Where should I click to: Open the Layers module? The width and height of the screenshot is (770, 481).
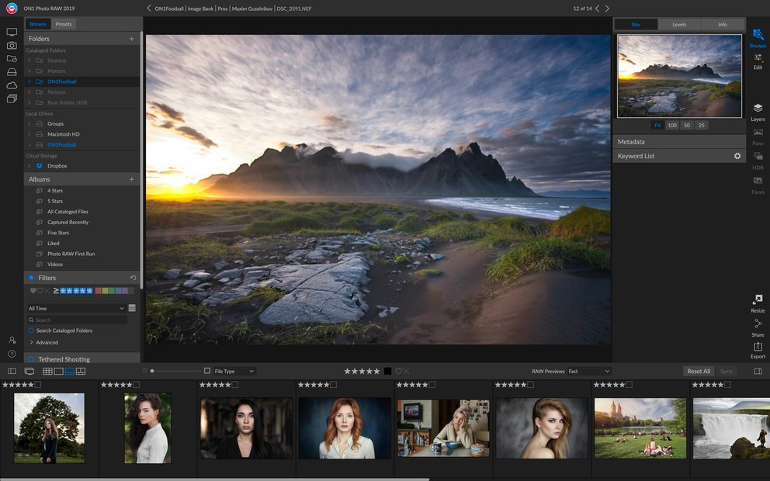point(758,111)
